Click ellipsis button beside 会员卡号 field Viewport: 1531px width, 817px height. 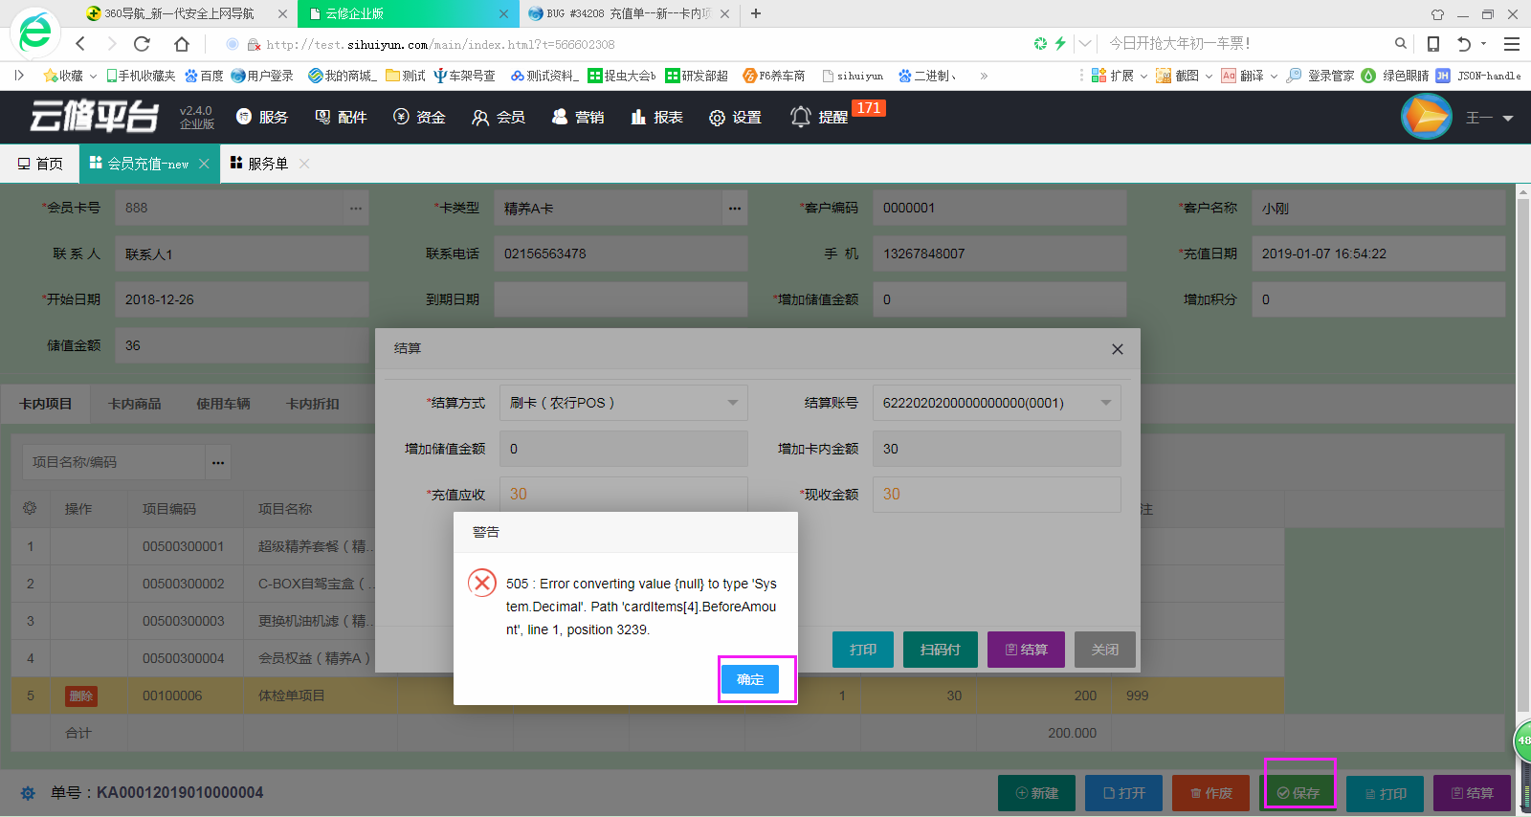pyautogui.click(x=356, y=208)
